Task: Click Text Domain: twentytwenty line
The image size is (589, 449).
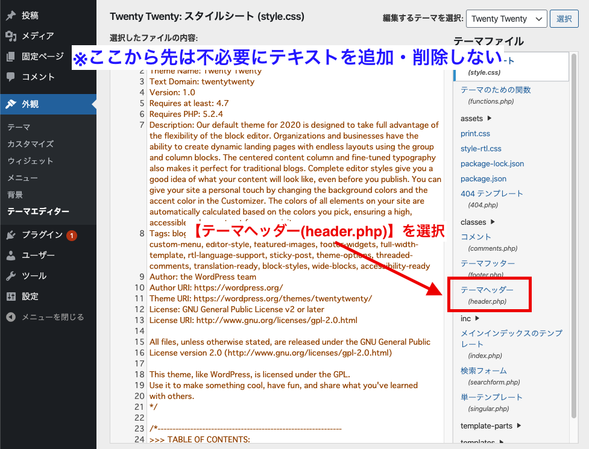Action: pos(202,81)
